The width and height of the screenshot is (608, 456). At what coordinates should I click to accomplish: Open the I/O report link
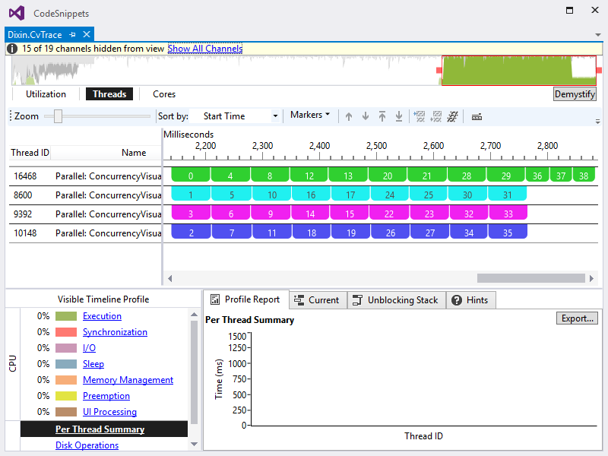point(89,348)
